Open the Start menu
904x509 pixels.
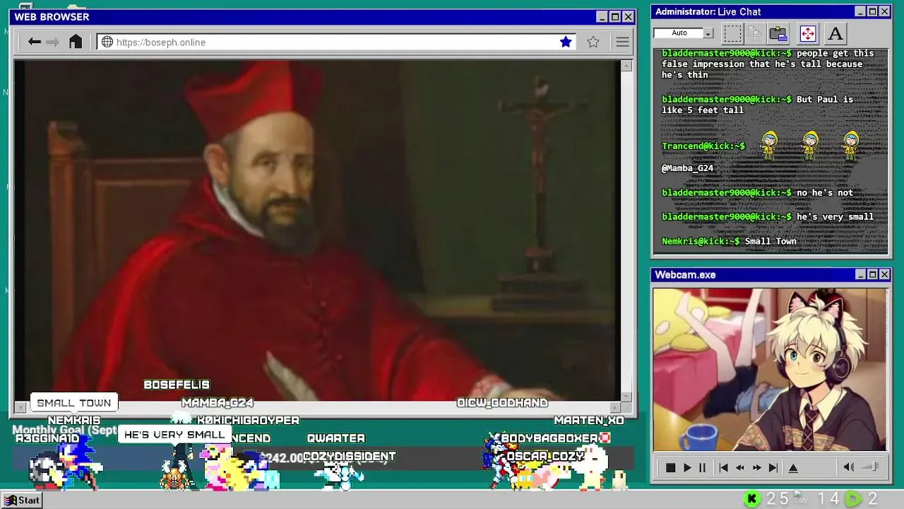tap(22, 500)
